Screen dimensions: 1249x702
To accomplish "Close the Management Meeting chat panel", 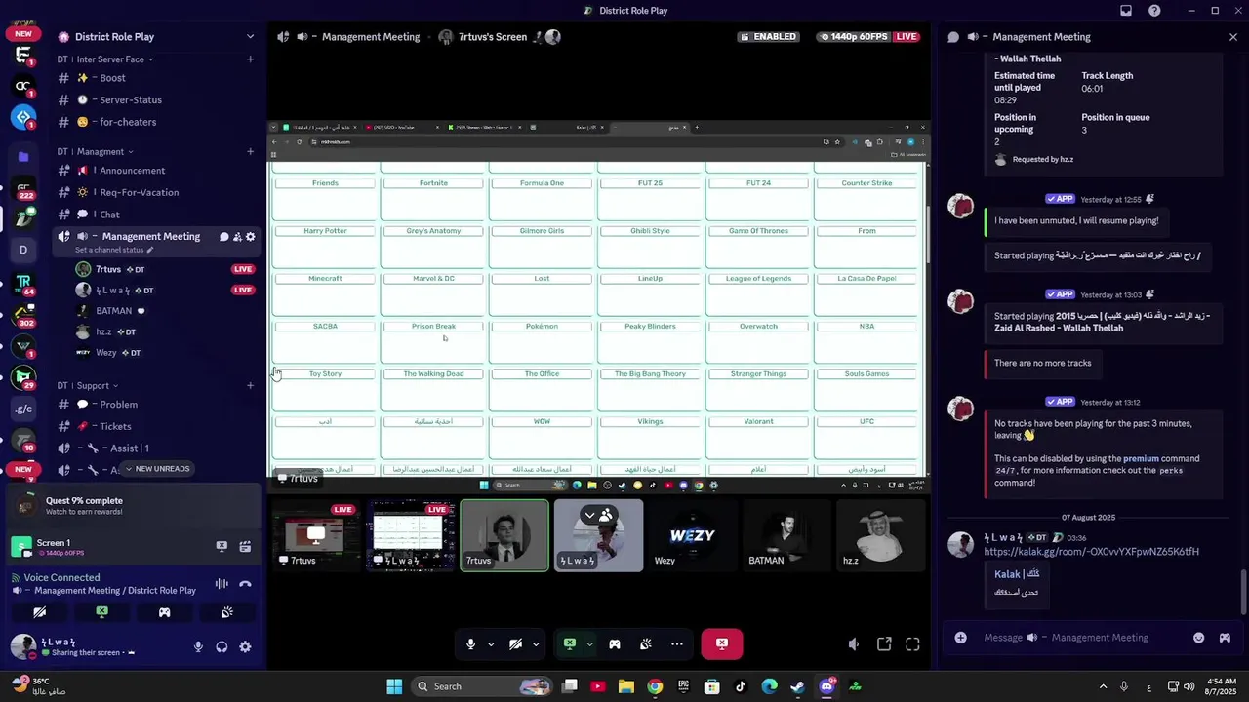I will click(x=1233, y=37).
